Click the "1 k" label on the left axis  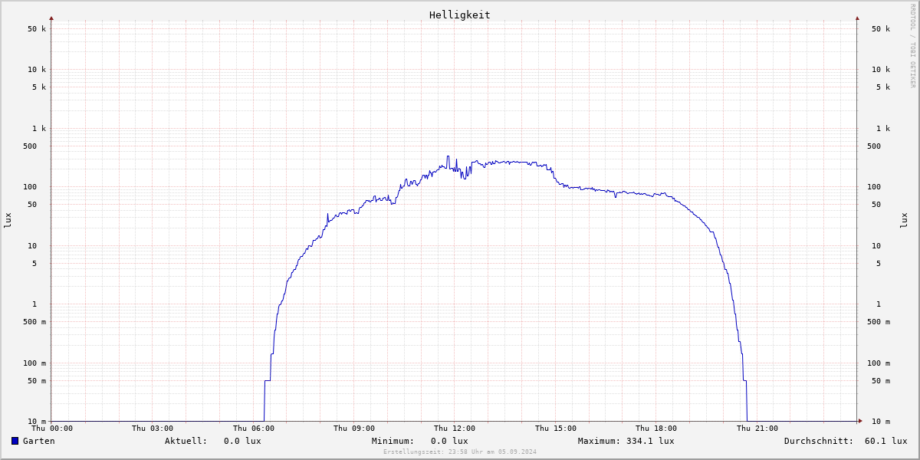[39, 129]
